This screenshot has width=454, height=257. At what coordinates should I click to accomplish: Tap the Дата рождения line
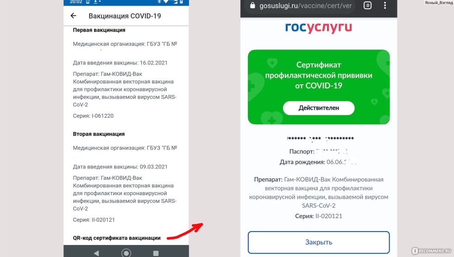[x=319, y=162]
